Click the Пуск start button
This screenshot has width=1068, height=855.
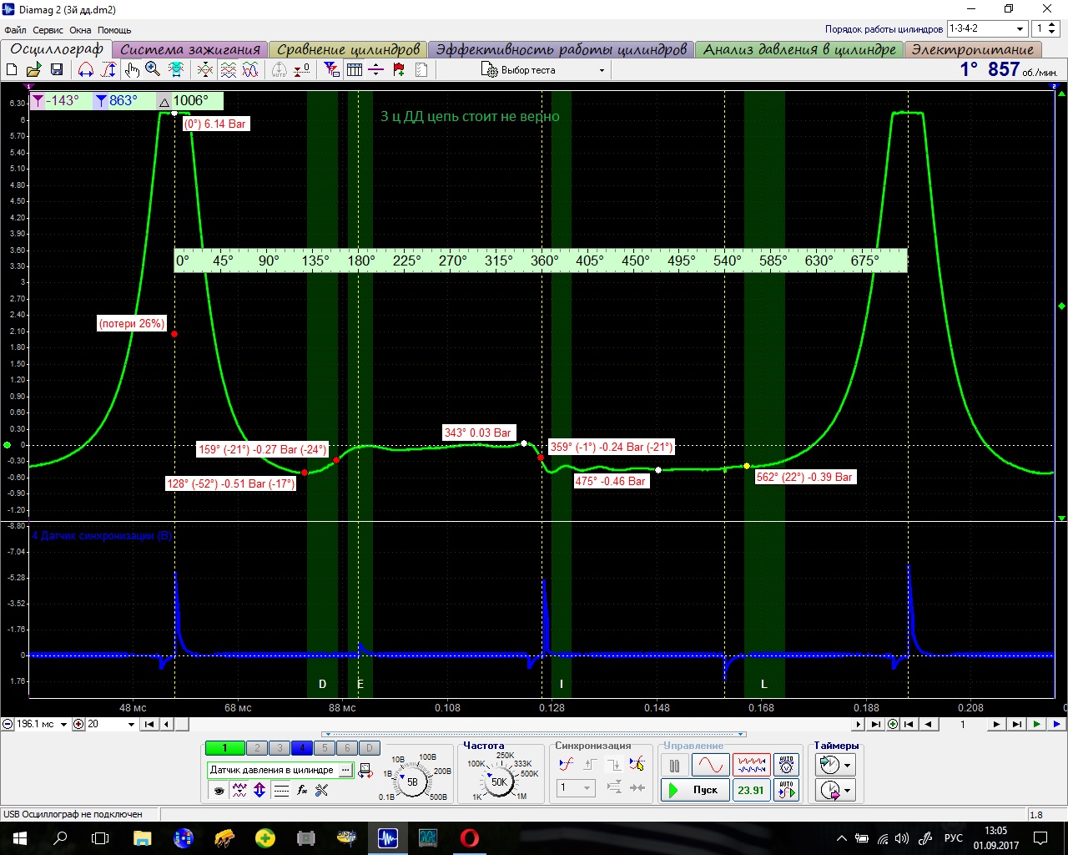[x=694, y=790]
